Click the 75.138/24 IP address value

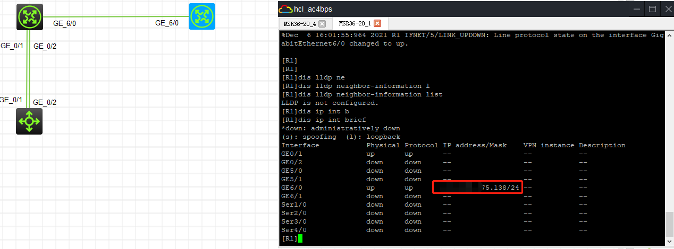[x=500, y=188]
